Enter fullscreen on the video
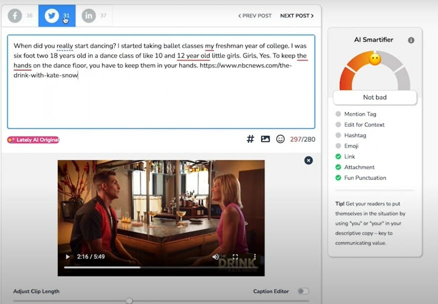Image resolution: width=438 pixels, height=304 pixels. (x=235, y=257)
